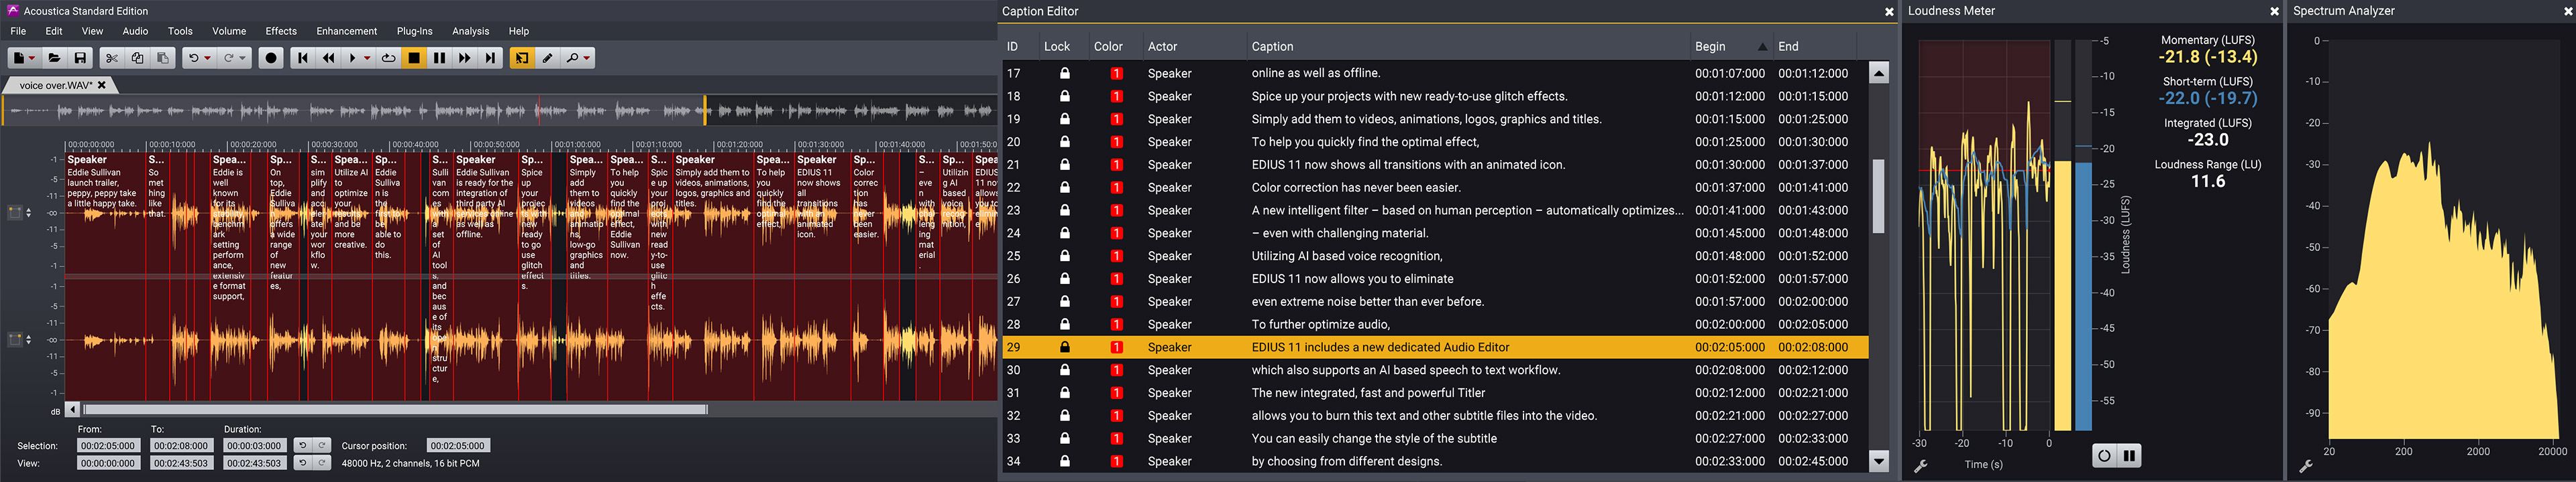Viewport: 2576px width, 482px height.
Task: Open the Analysis menu
Action: click(470, 31)
